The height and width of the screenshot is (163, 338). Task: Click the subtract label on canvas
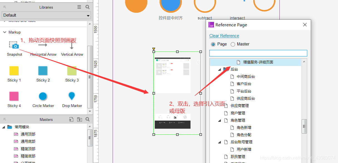click(x=205, y=18)
